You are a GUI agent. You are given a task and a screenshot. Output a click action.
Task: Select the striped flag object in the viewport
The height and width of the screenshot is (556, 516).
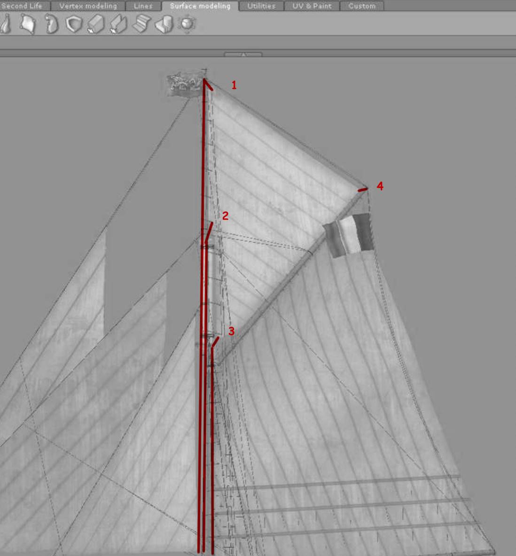349,235
